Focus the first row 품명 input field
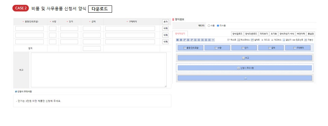 29,28
